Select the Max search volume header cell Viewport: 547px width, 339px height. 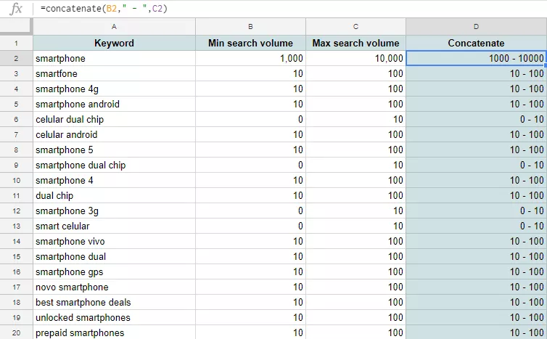click(355, 43)
